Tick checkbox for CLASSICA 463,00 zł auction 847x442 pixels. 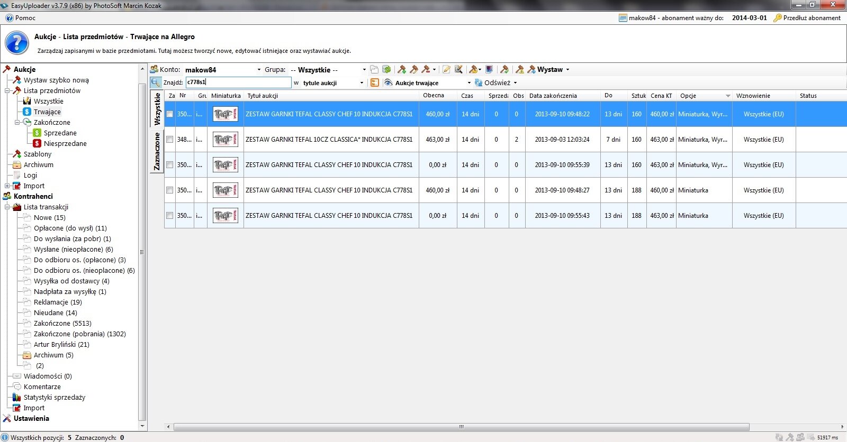tap(170, 140)
